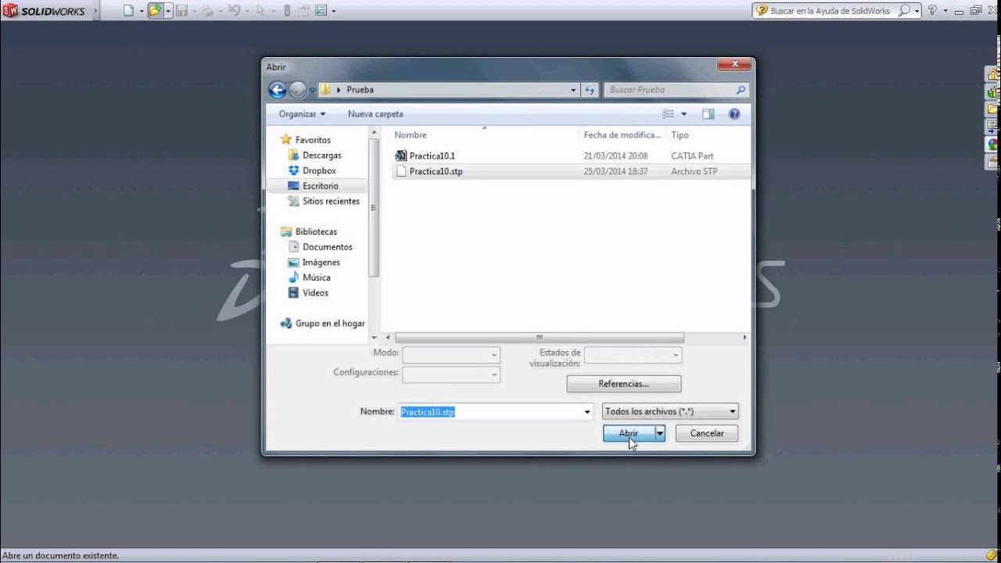
Task: Click the Open folder icon in SolidWorks toolbar
Action: click(155, 11)
